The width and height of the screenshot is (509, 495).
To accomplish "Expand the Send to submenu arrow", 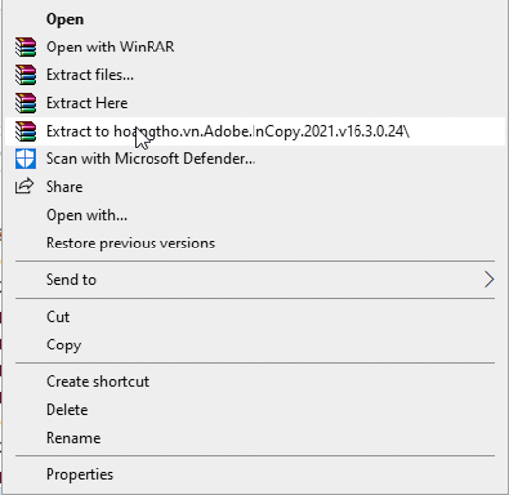I will [x=489, y=280].
